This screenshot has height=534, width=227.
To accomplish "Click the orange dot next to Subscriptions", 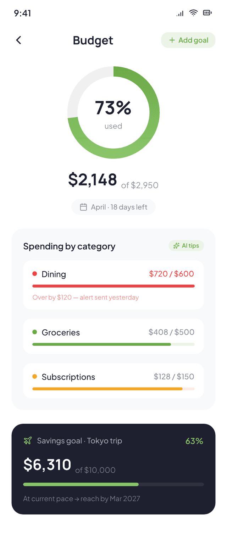I will (35, 377).
